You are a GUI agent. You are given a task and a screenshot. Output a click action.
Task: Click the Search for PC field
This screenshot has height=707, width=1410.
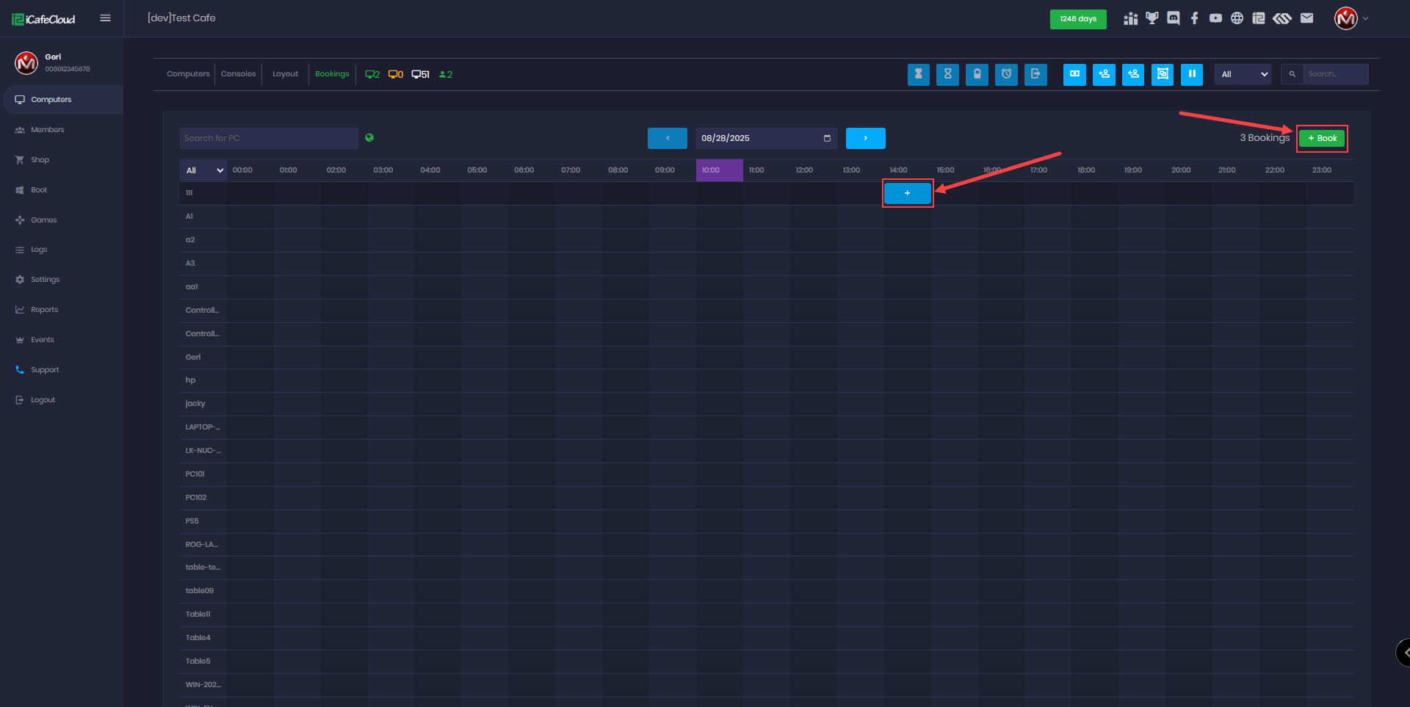[268, 138]
